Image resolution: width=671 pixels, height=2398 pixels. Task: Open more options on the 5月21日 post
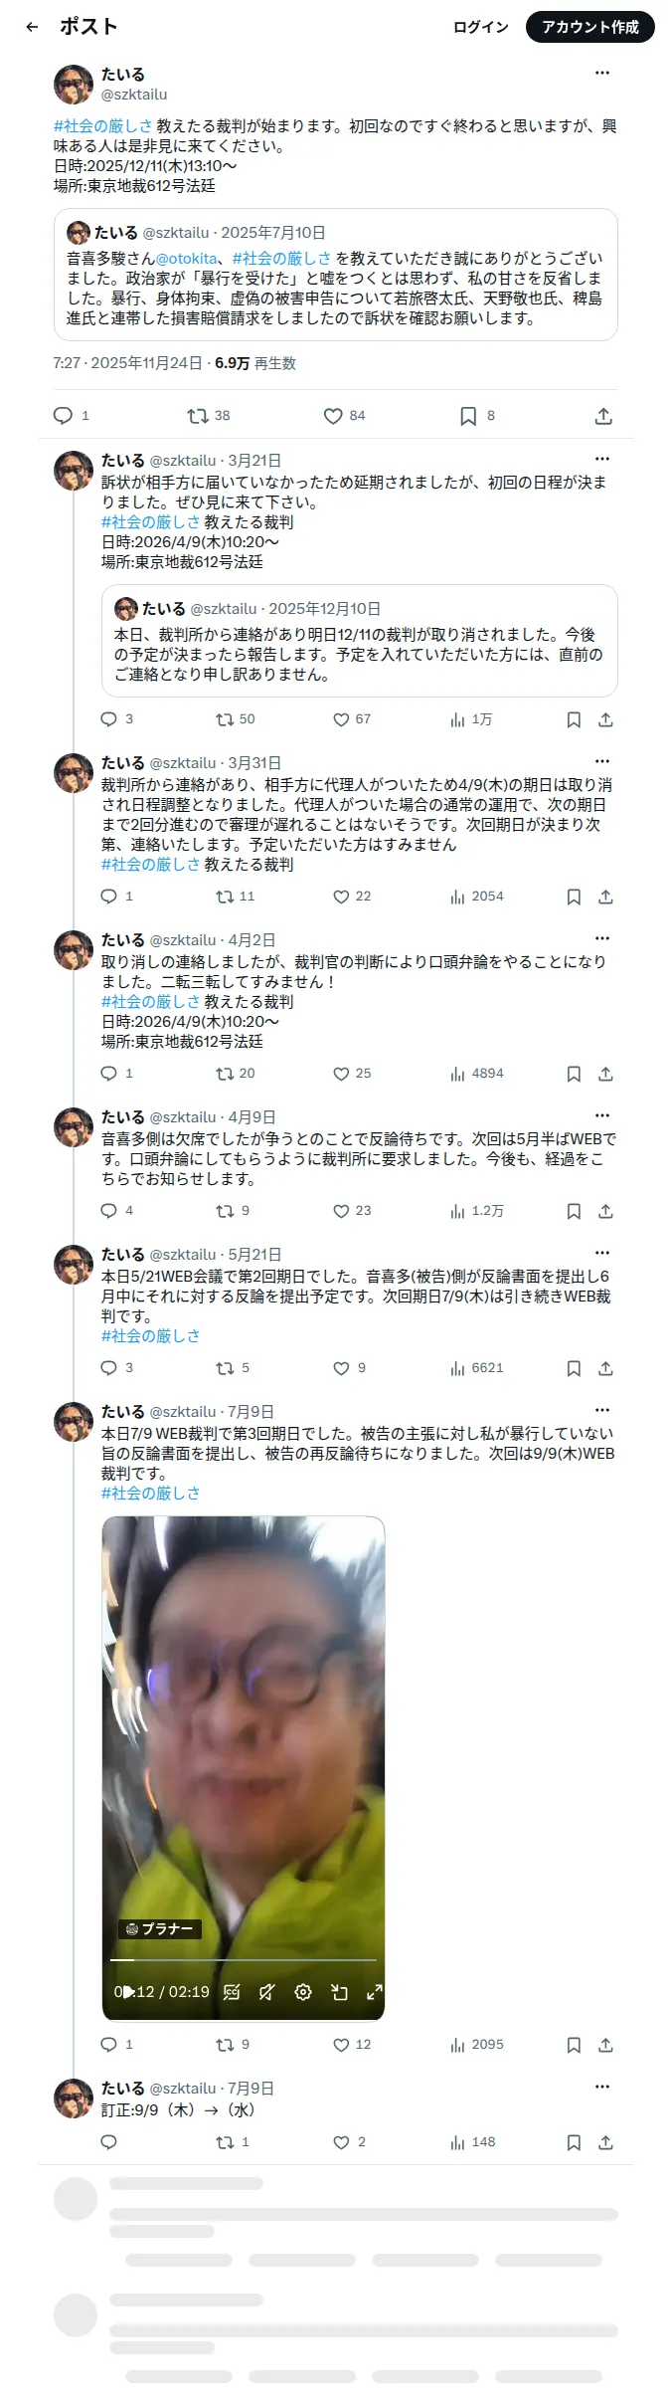pos(602,1253)
